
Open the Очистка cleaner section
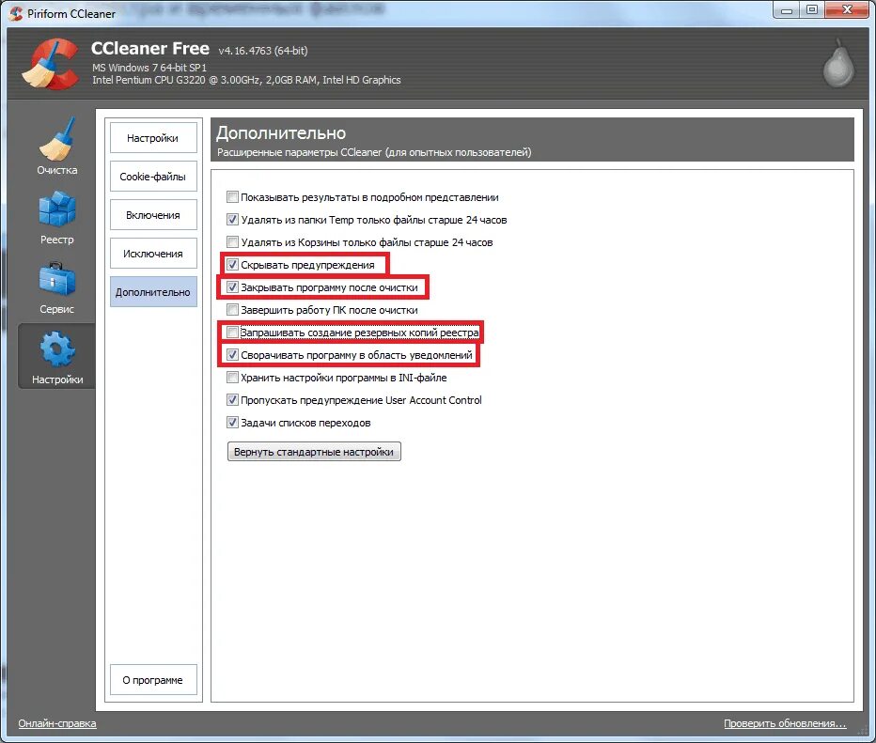57,147
